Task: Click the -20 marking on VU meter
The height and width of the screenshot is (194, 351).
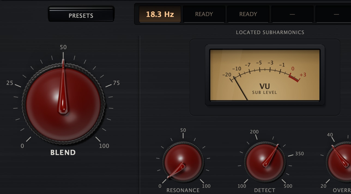Action: click(x=227, y=75)
